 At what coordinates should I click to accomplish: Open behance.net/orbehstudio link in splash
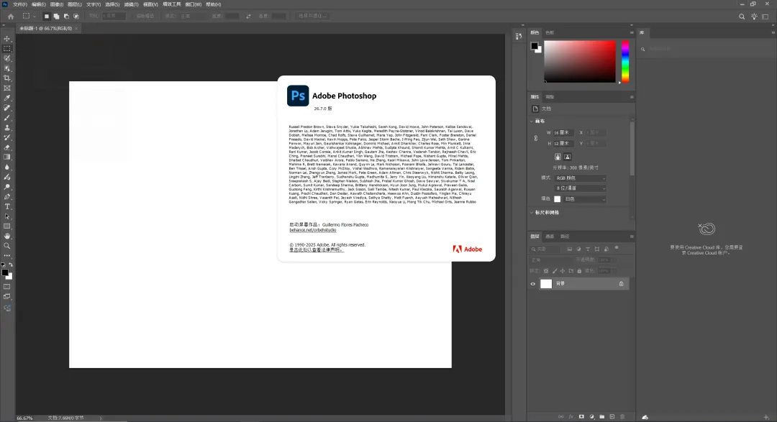313,230
